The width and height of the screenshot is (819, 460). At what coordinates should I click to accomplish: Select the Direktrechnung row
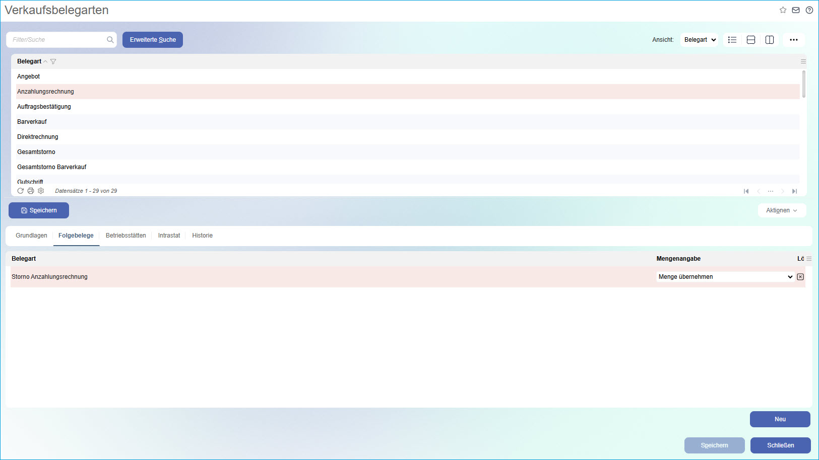(x=408, y=137)
